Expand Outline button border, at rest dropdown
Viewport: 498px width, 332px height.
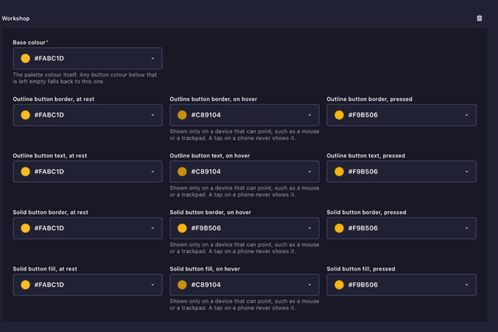coord(87,115)
